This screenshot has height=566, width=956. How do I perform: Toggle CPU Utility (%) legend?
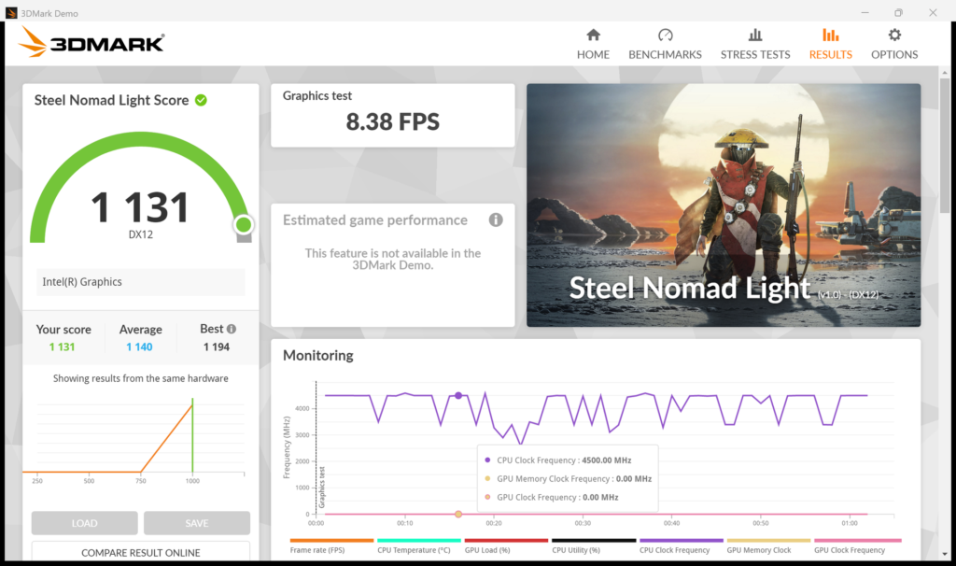point(593,545)
